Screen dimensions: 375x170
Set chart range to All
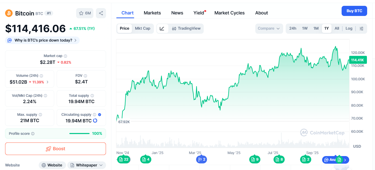[337, 28]
